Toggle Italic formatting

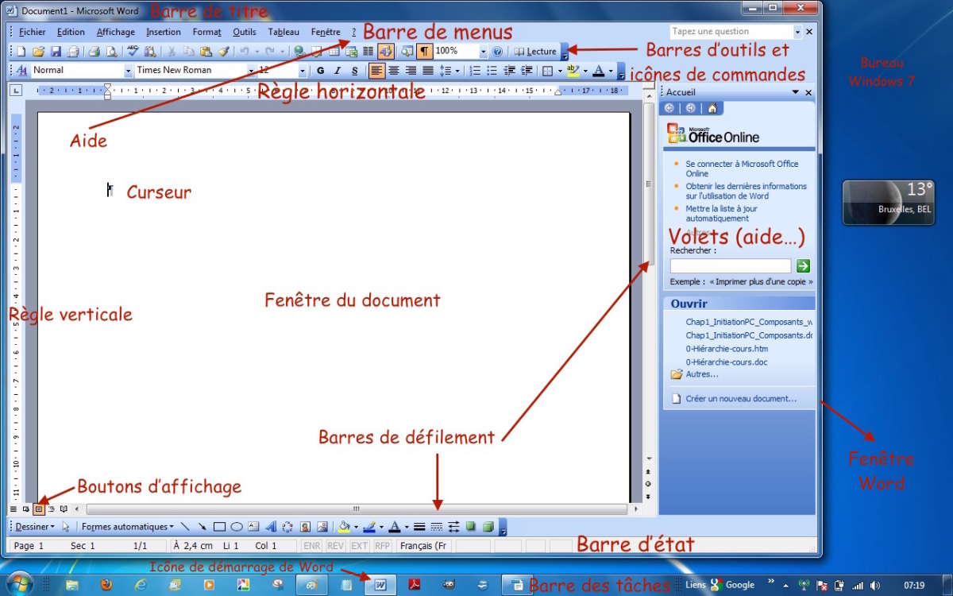338,71
